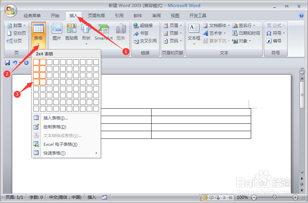Zoom in with the plus button
The image size is (308, 203).
point(295,197)
